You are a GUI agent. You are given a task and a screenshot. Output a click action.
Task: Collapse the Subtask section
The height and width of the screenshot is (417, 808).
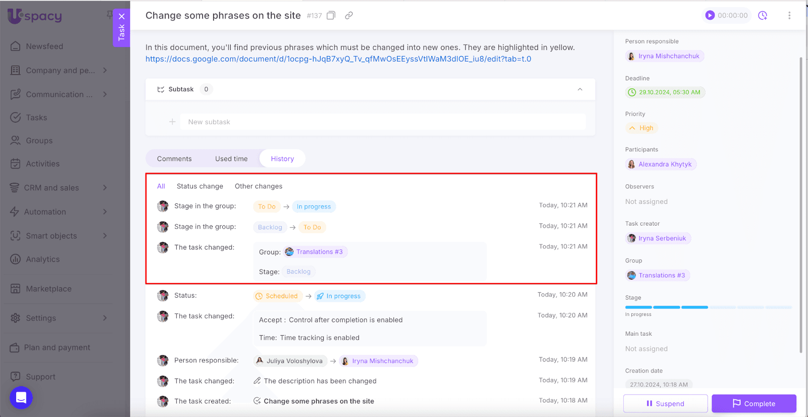[580, 89]
